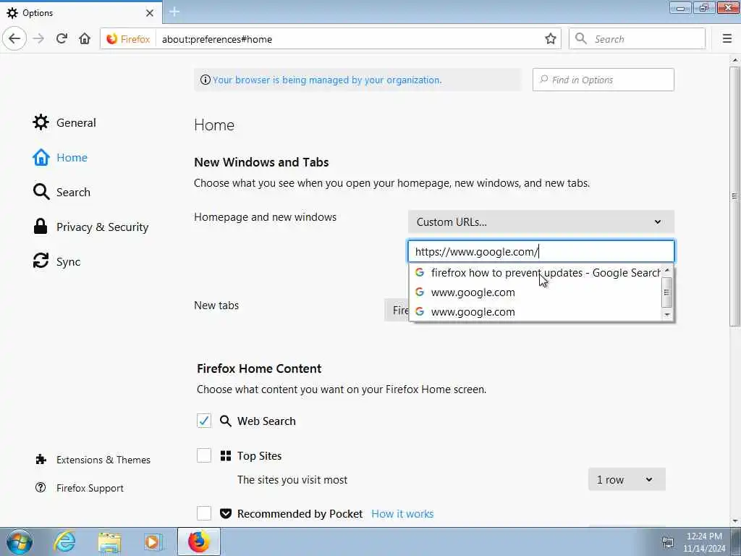This screenshot has height=556, width=741.
Task: Open the Firefox hamburger menu
Action: 727,39
